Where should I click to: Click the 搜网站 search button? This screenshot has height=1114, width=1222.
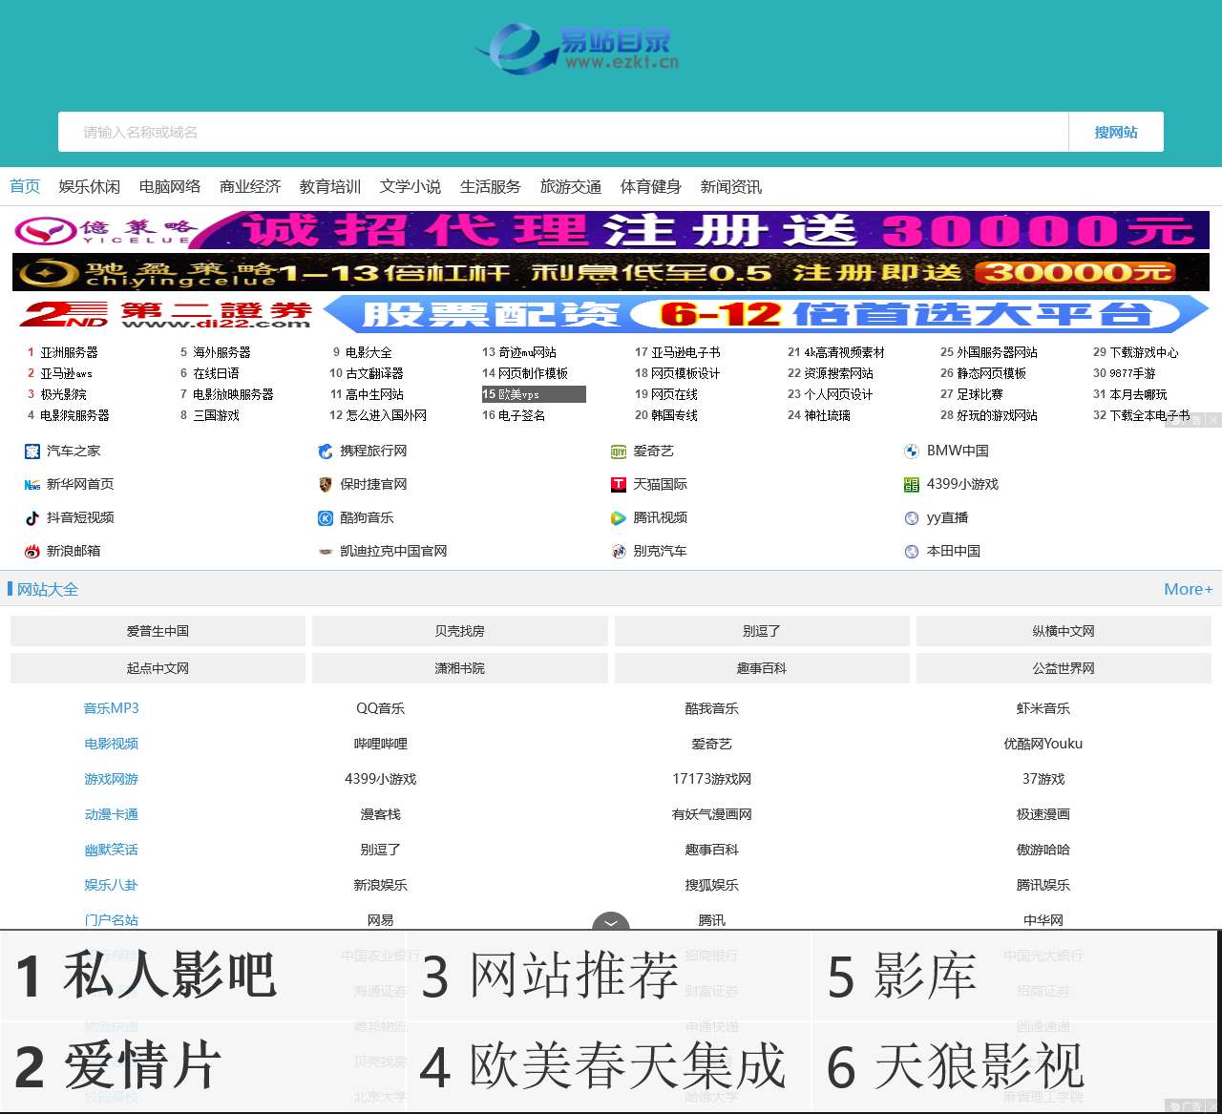click(x=1116, y=132)
